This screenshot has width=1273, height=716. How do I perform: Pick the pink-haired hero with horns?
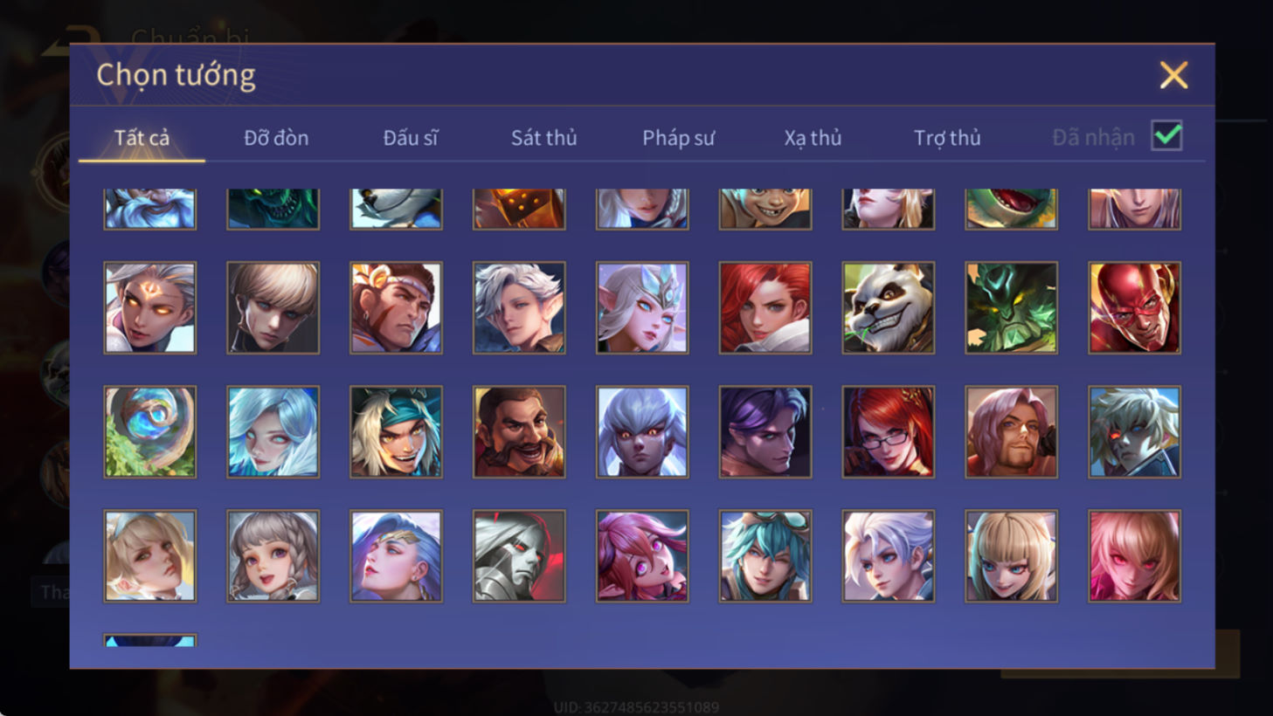tap(642, 556)
